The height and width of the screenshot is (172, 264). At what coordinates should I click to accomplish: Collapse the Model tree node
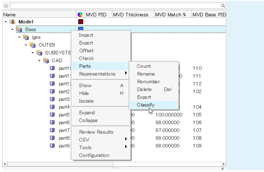coord(5,22)
